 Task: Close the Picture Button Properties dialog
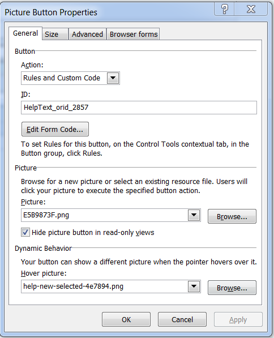251,9
